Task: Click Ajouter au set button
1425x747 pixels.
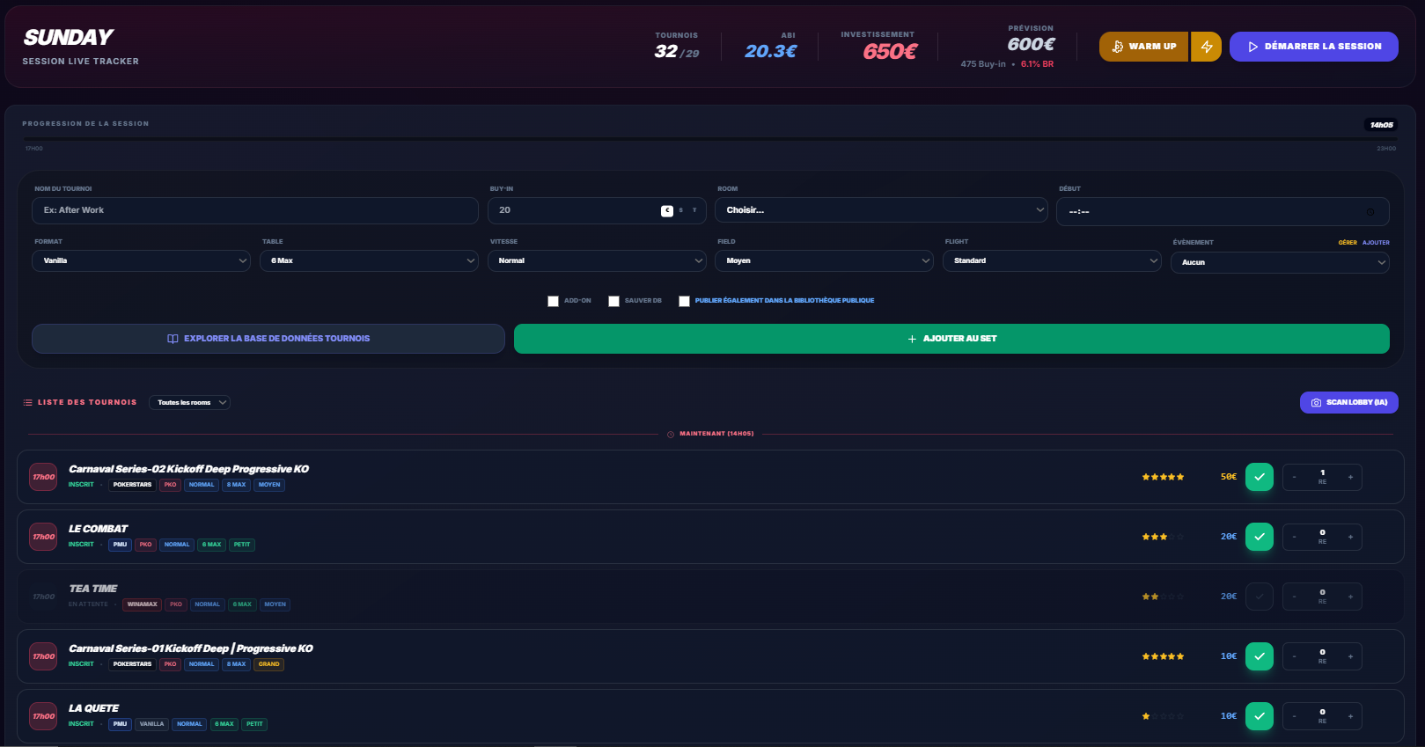Action: [951, 339]
